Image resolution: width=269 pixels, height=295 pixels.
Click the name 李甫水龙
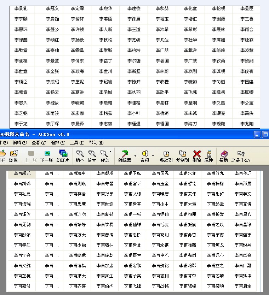tap(188, 173)
